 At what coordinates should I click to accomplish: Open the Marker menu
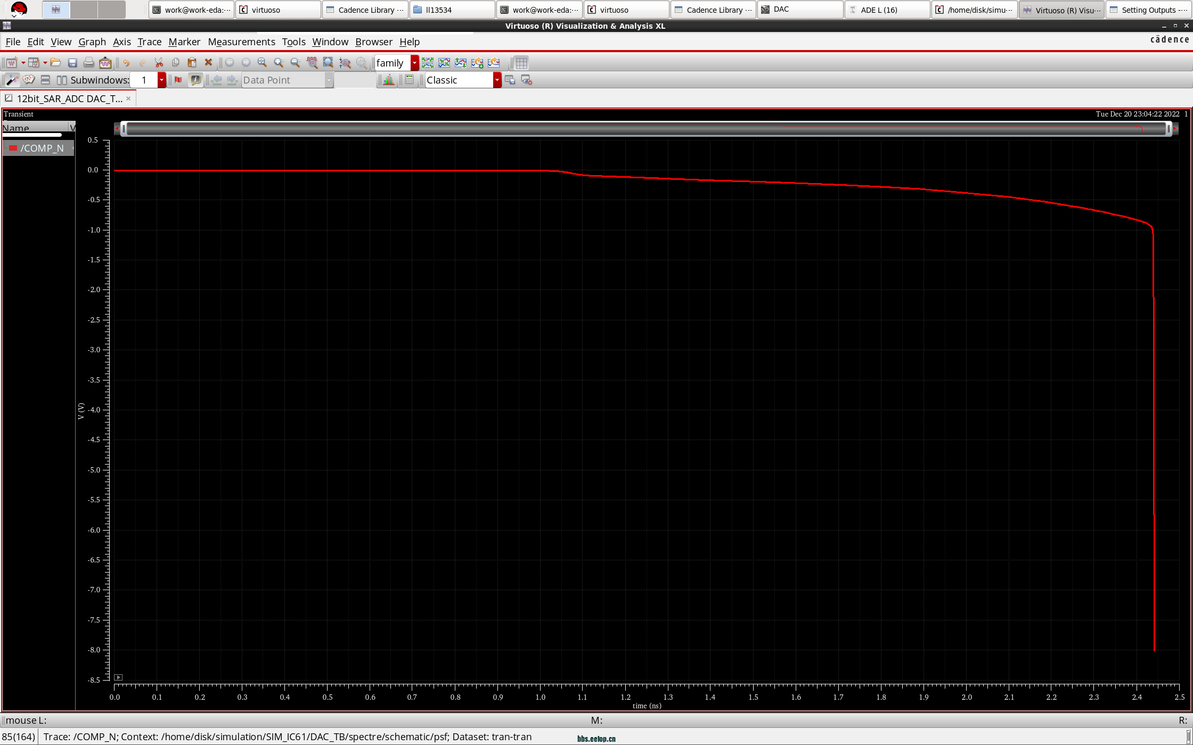coord(184,42)
